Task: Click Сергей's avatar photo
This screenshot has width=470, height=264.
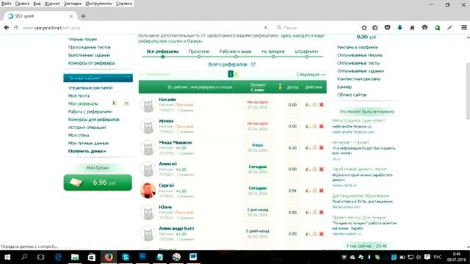Action: point(148,191)
